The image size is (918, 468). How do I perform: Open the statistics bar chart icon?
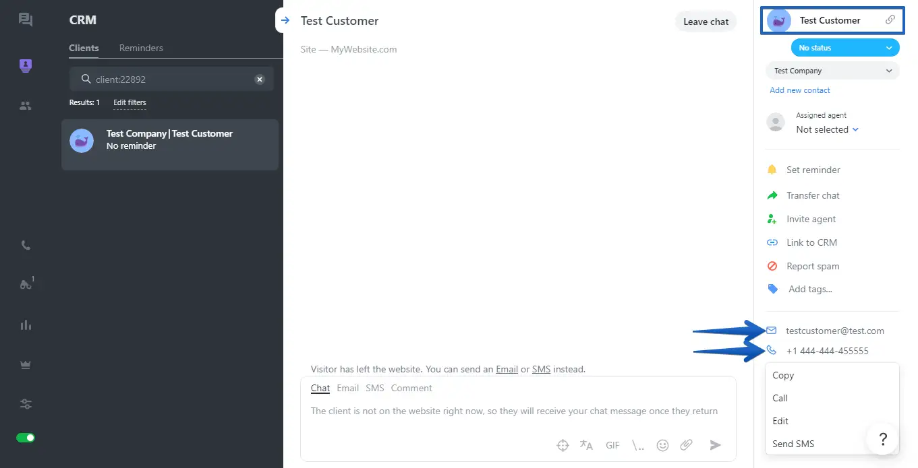tap(26, 325)
